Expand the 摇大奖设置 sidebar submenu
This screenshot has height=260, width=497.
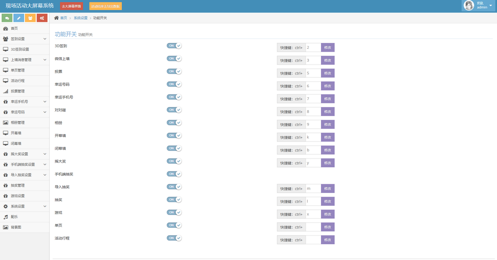click(45, 154)
